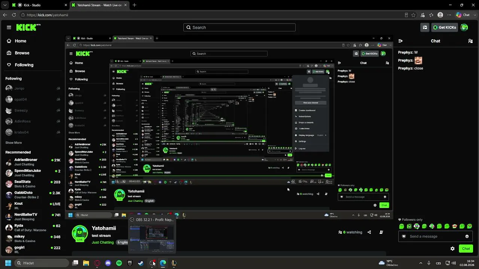
Task: Open the Windows Start menu
Action: [8, 263]
